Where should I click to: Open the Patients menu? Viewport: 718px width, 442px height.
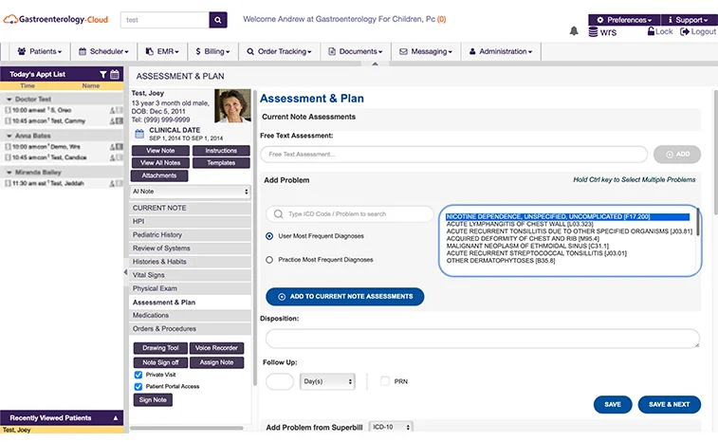pyautogui.click(x=40, y=51)
